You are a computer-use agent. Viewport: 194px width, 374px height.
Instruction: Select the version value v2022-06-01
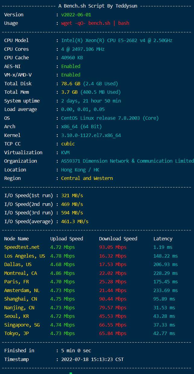76,15
